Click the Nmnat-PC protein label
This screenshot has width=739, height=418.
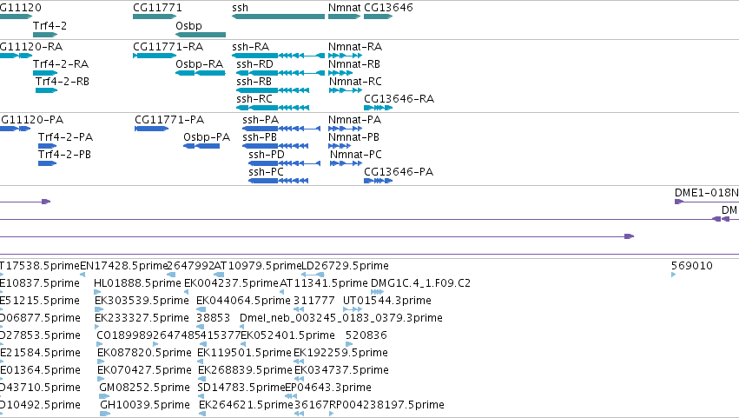click(x=356, y=155)
